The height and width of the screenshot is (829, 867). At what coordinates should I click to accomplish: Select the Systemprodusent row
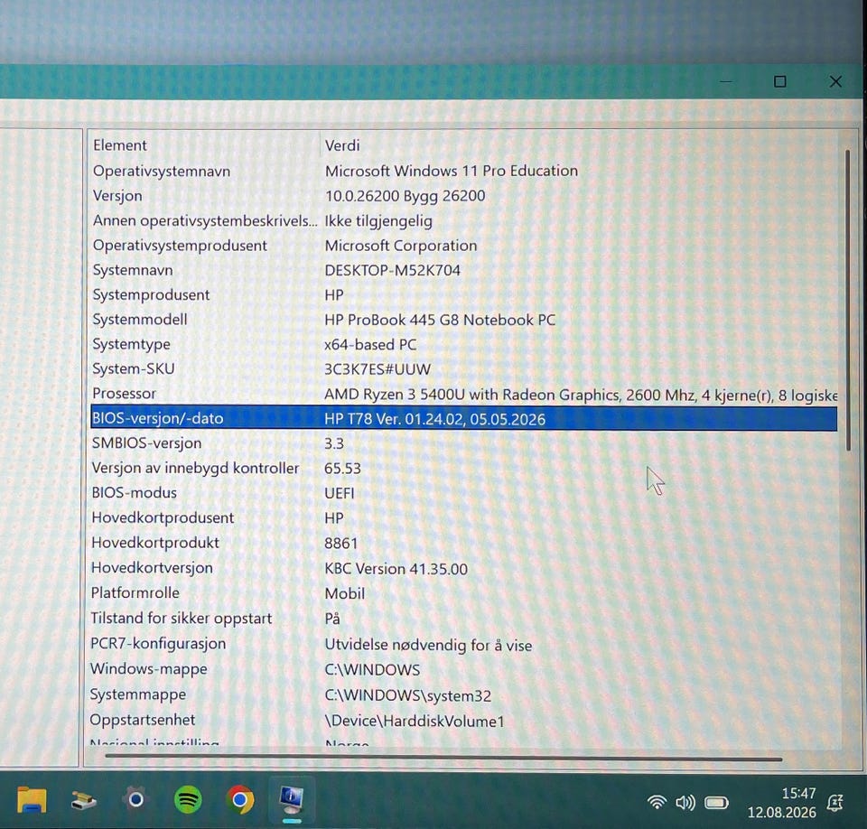464,294
